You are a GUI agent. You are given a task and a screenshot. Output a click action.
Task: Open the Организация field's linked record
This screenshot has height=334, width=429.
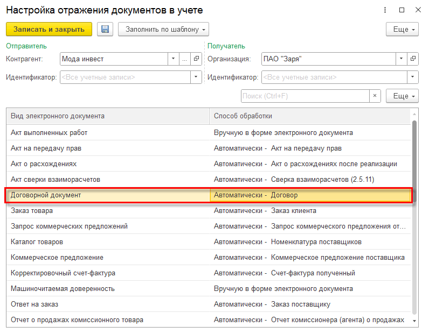click(x=413, y=59)
